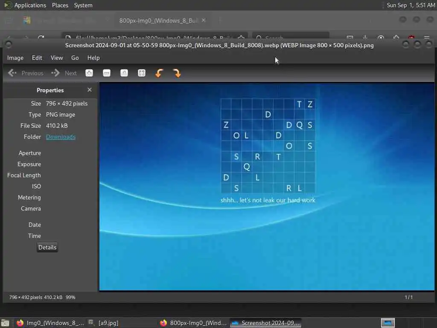Image resolution: width=437 pixels, height=328 pixels.
Task: Click the puzzle image in viewer
Action: point(267,186)
